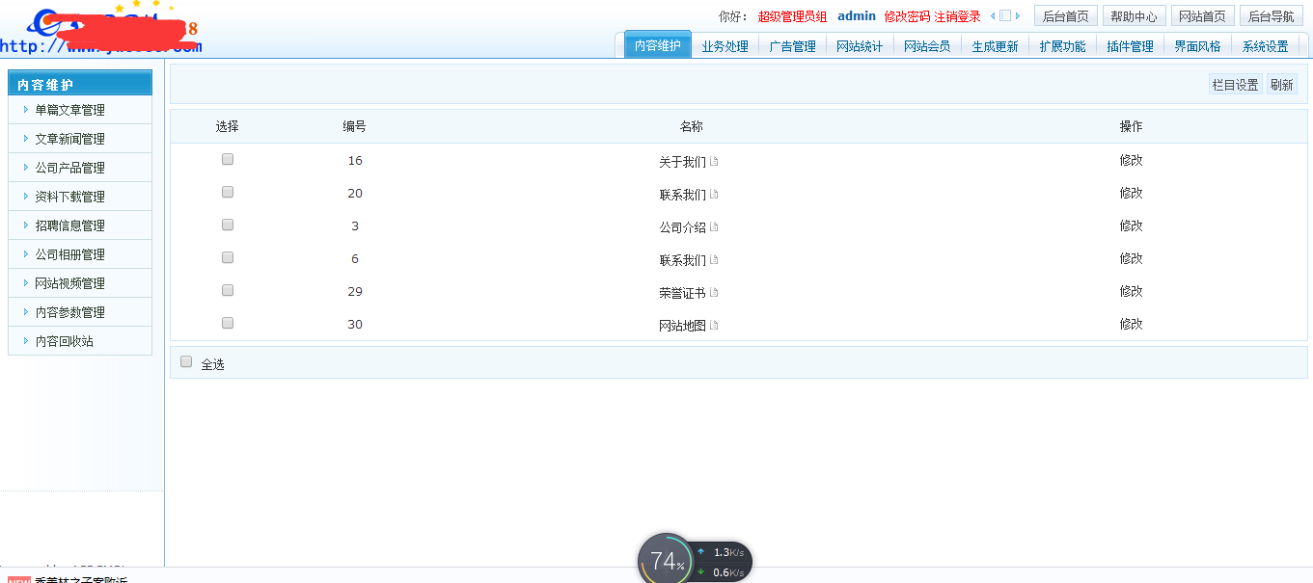
Task: Click the document icon next to 公司介绍
Action: click(714, 227)
